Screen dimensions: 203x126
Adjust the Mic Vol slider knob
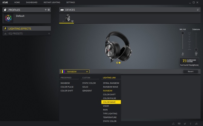[x=183, y=33]
